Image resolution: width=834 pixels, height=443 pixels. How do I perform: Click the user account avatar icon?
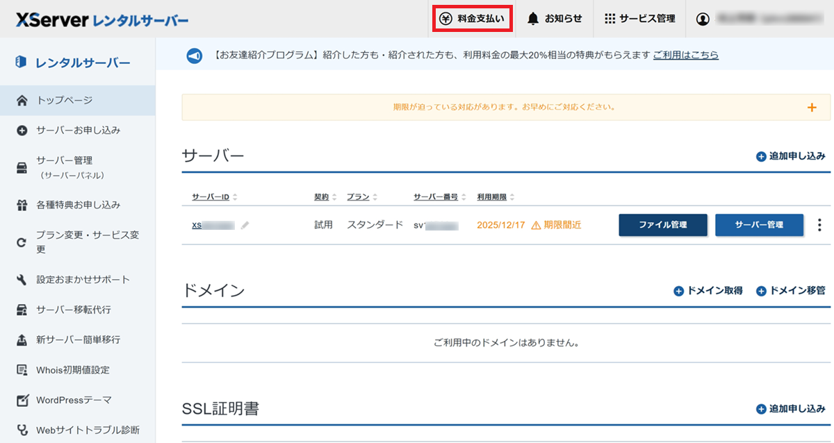(703, 19)
